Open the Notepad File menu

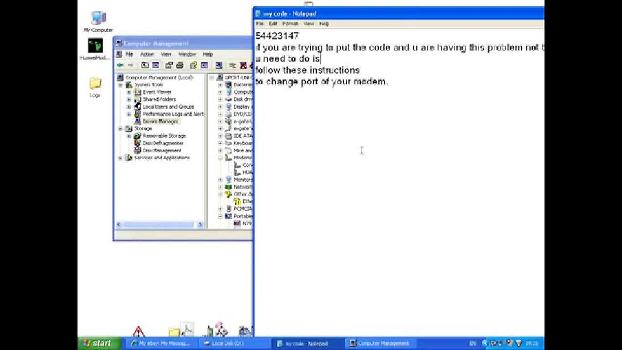point(260,24)
